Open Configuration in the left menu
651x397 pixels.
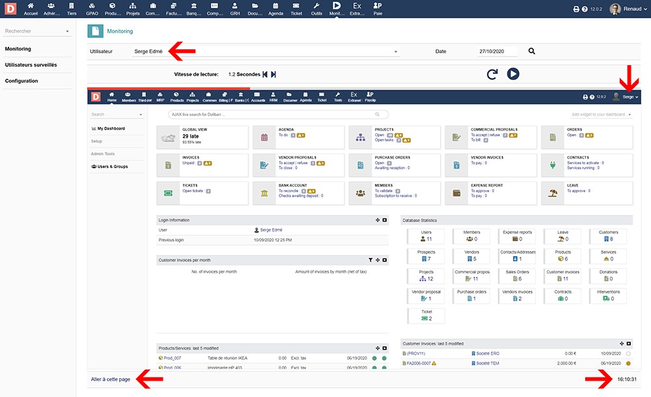(x=21, y=81)
